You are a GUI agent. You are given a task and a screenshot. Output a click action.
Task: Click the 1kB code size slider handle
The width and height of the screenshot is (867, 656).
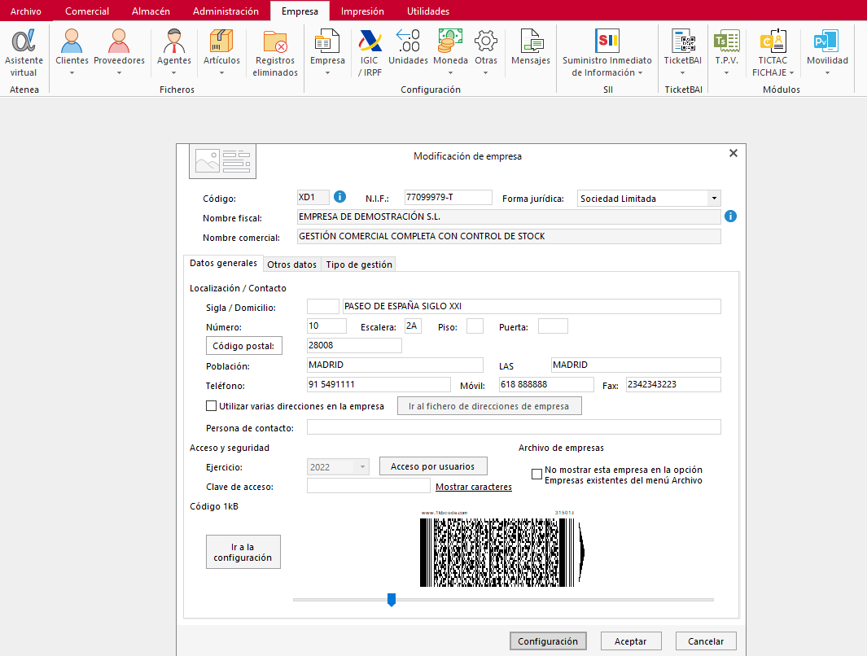pyautogui.click(x=392, y=600)
